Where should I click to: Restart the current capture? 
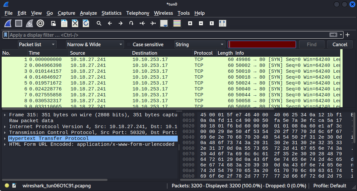(x=30, y=23)
